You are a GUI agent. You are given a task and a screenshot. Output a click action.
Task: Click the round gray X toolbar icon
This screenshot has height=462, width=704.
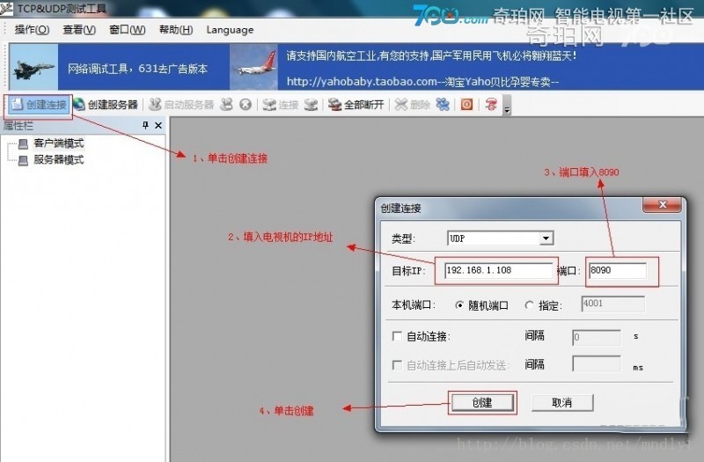(246, 105)
